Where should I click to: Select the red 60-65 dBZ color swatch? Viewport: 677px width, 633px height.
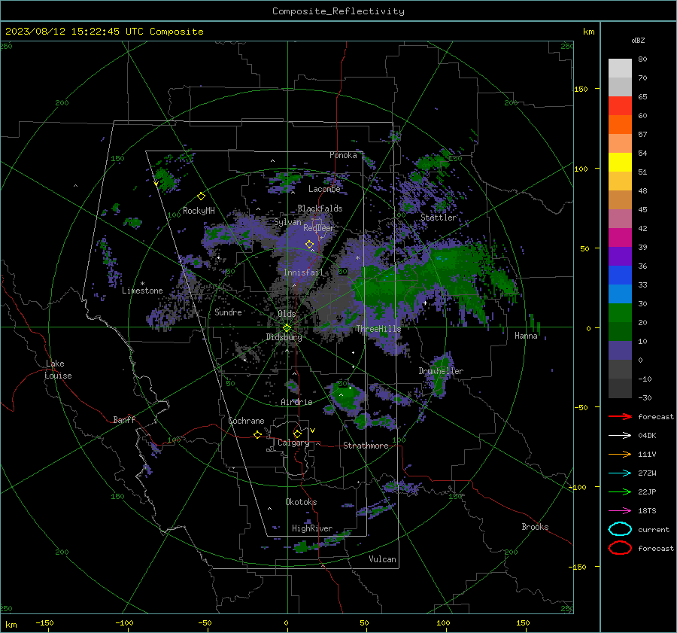point(620,106)
